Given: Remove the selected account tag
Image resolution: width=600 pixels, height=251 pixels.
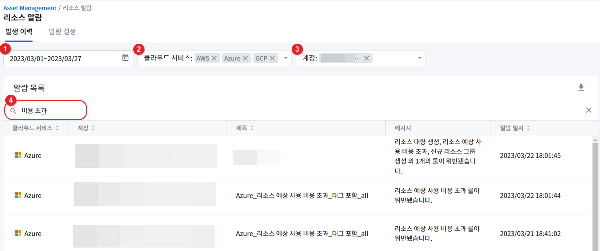Looking at the screenshot, I should [366, 58].
